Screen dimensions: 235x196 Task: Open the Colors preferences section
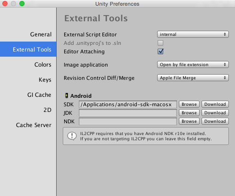coord(43,65)
